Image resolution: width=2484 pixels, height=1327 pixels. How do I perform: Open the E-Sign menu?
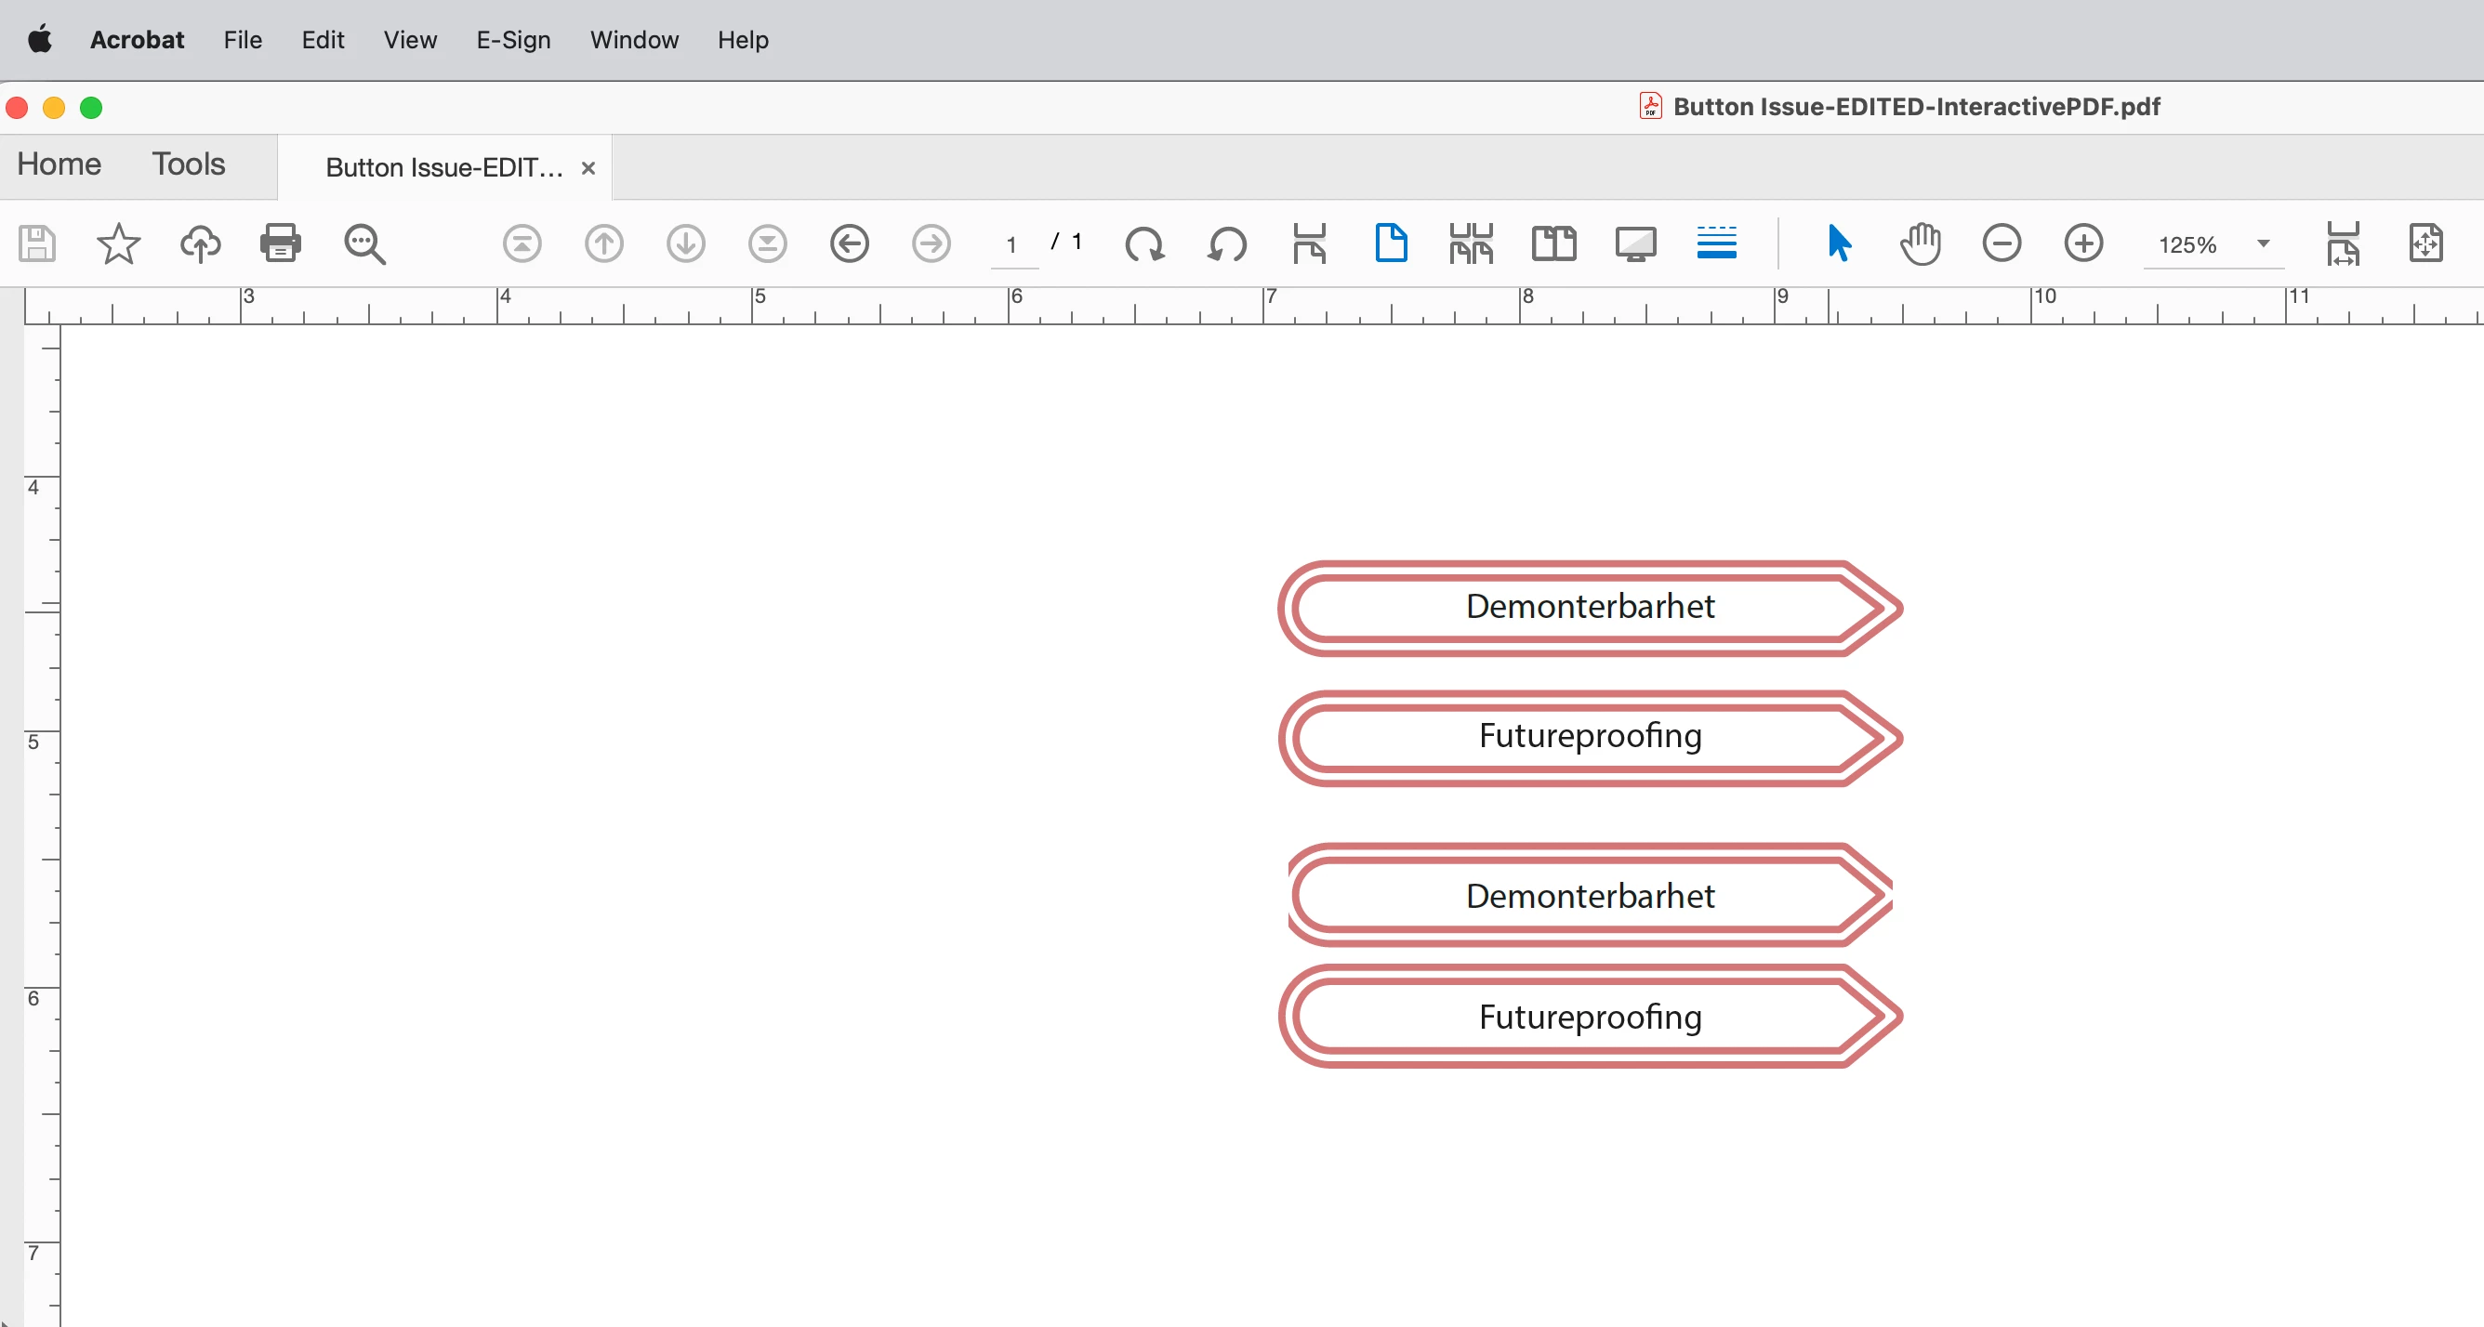click(x=513, y=40)
